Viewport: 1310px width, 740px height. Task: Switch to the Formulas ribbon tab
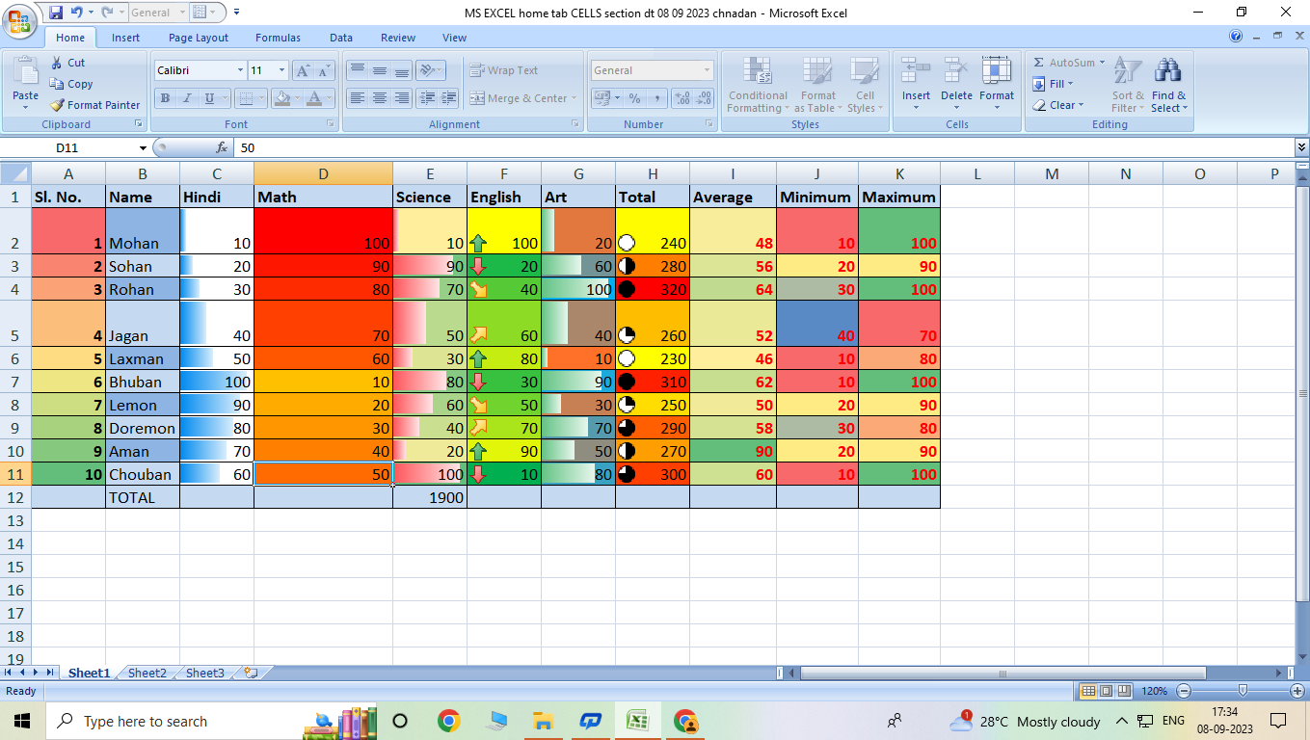point(278,38)
